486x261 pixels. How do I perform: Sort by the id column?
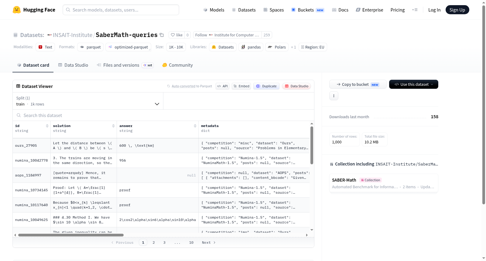[47, 126]
